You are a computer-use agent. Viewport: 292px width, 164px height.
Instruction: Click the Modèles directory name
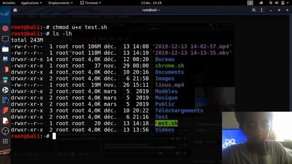(x=166, y=91)
